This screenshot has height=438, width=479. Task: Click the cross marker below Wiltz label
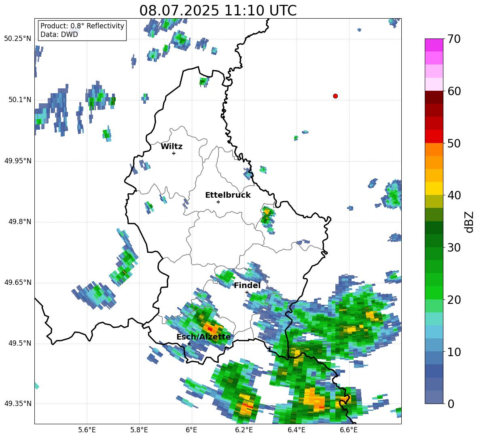174,153
